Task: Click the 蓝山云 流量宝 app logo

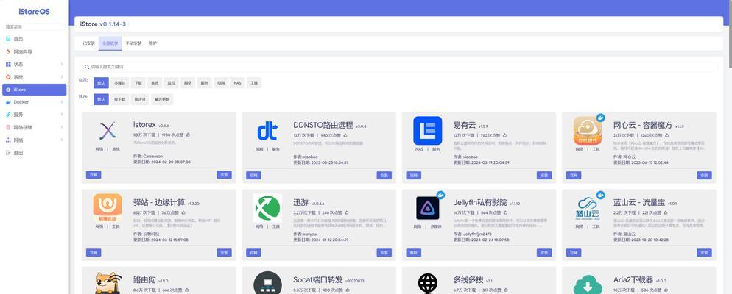Action: pyautogui.click(x=588, y=208)
